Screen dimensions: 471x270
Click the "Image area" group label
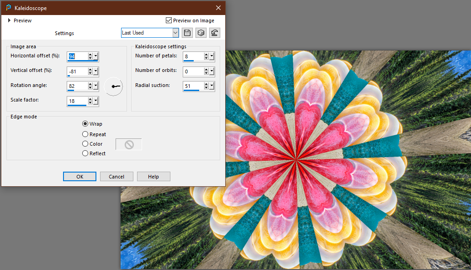click(23, 46)
